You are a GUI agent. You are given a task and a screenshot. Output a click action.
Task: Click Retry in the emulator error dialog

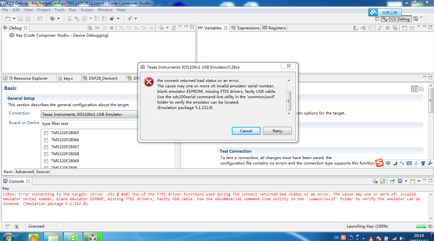[277, 131]
